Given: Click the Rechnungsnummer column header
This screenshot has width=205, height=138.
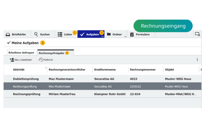Looking at the screenshot, I should coord(143,70).
